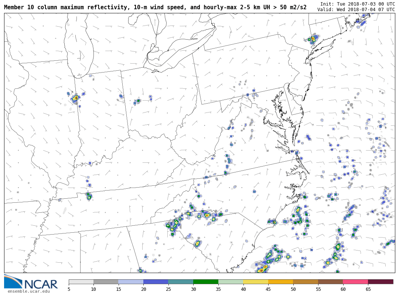
Task: Open the ensemble.ucar.edu link
Action: pyautogui.click(x=28, y=292)
